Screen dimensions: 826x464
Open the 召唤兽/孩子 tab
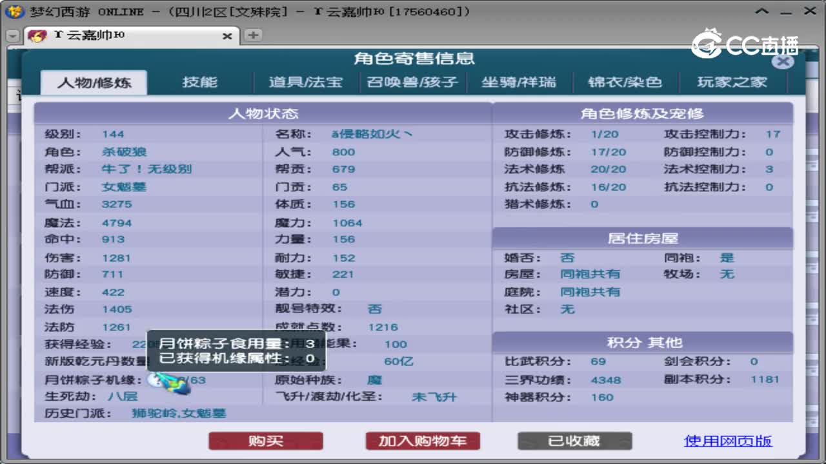coord(412,82)
